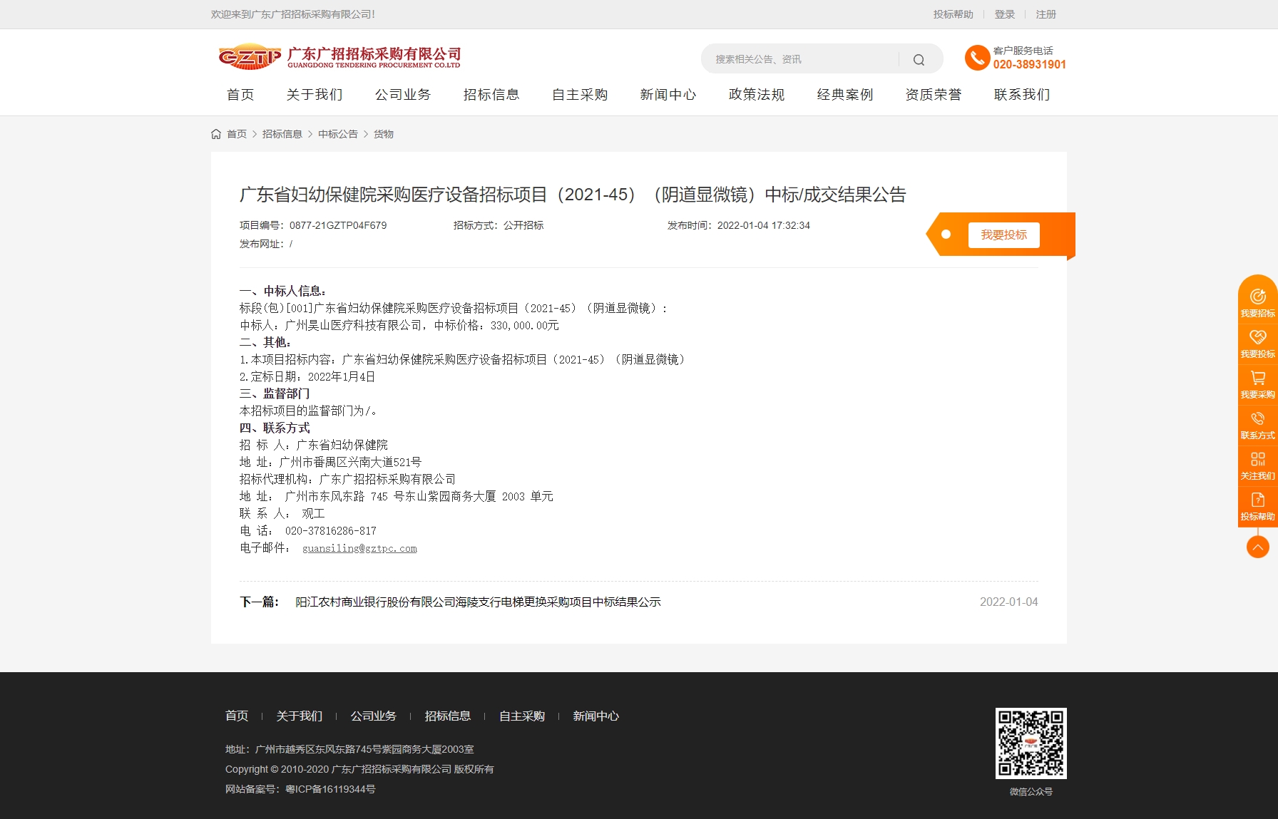Click the 粤ICP备16119344号 record number

point(330,789)
